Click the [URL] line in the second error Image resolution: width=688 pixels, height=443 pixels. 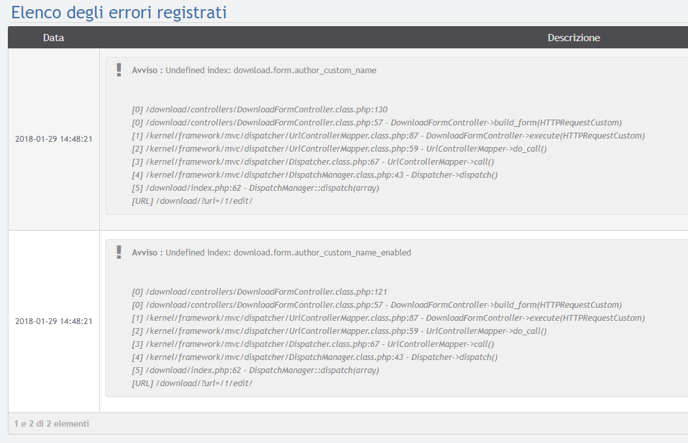[x=192, y=384]
